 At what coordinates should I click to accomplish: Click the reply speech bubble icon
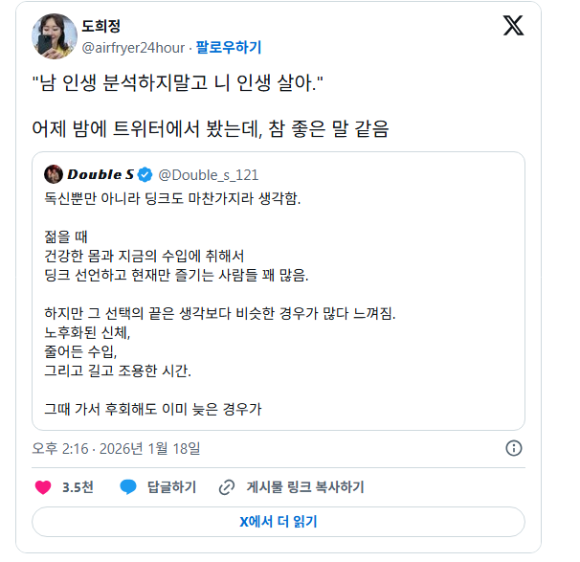[x=128, y=487]
